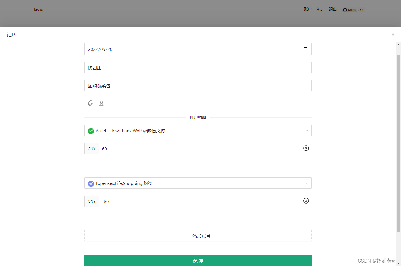Click the laosu brand link

[x=38, y=9]
